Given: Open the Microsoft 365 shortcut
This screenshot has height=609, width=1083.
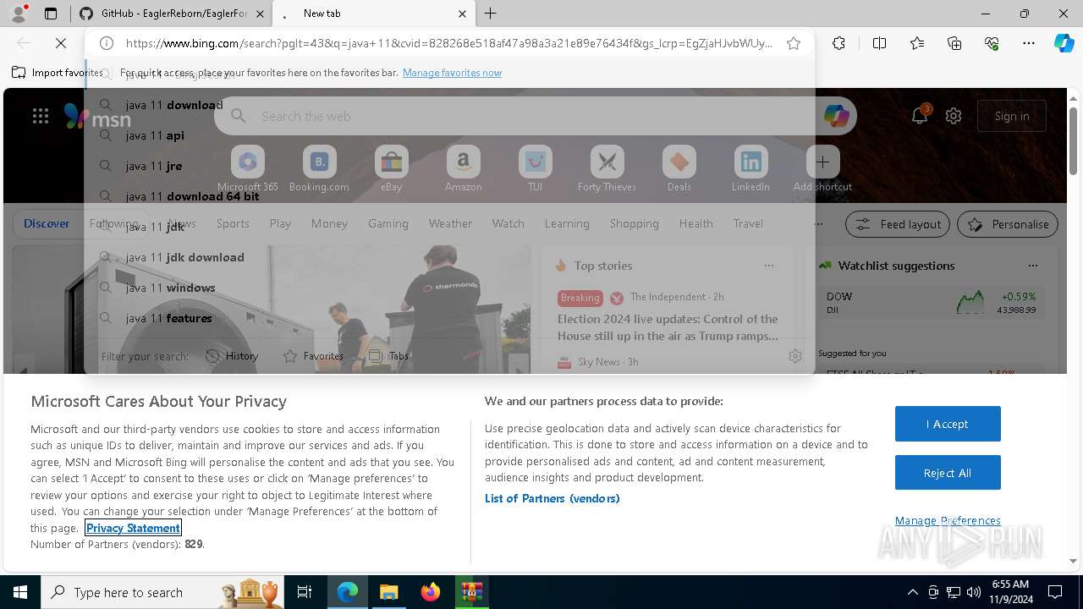Looking at the screenshot, I should click(247, 169).
